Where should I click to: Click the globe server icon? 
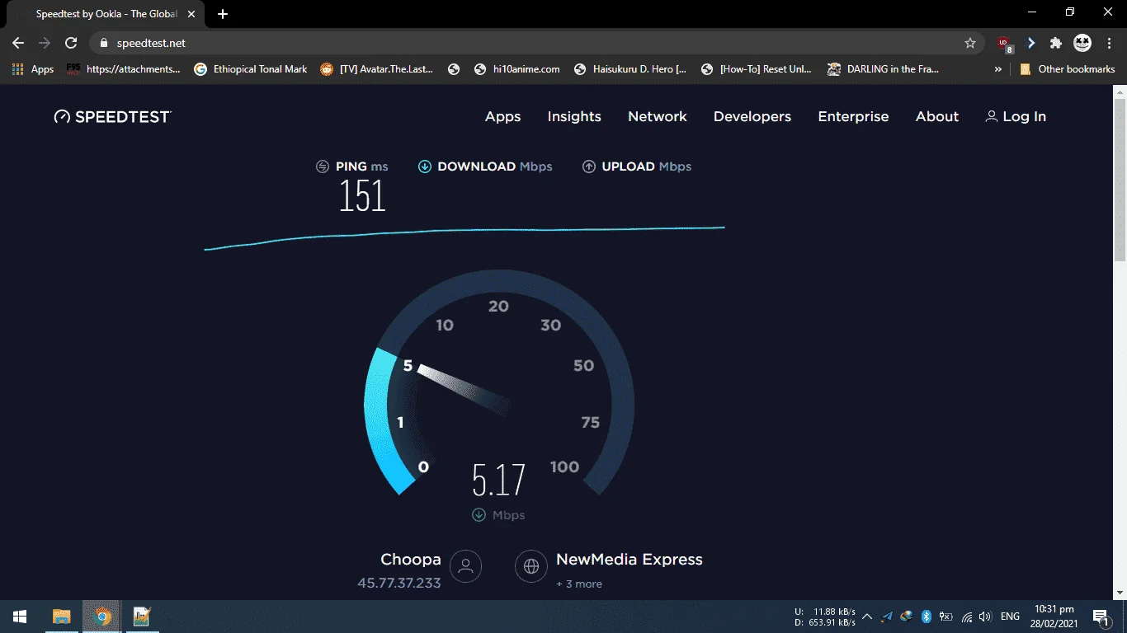[531, 566]
